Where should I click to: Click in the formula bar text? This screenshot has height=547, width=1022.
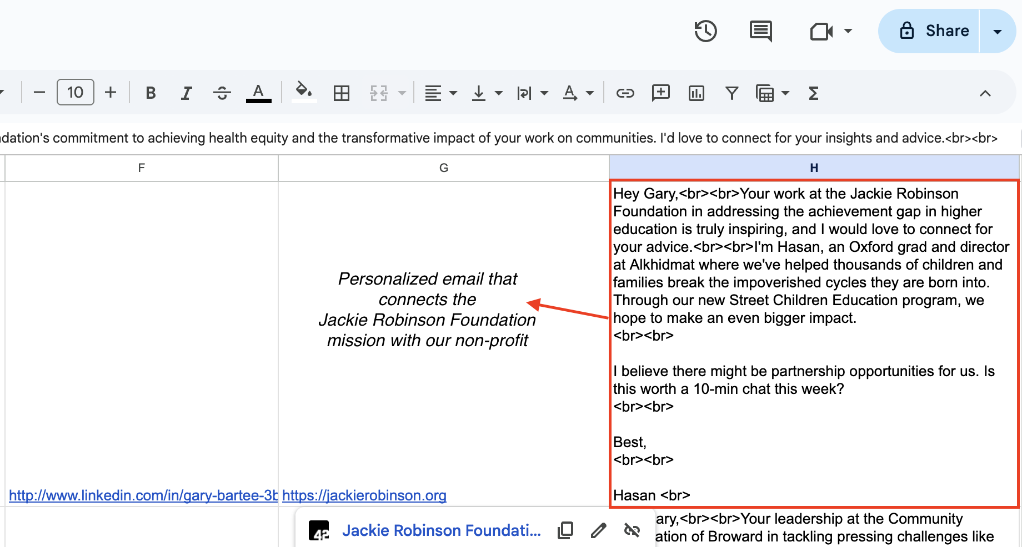pos(499,138)
